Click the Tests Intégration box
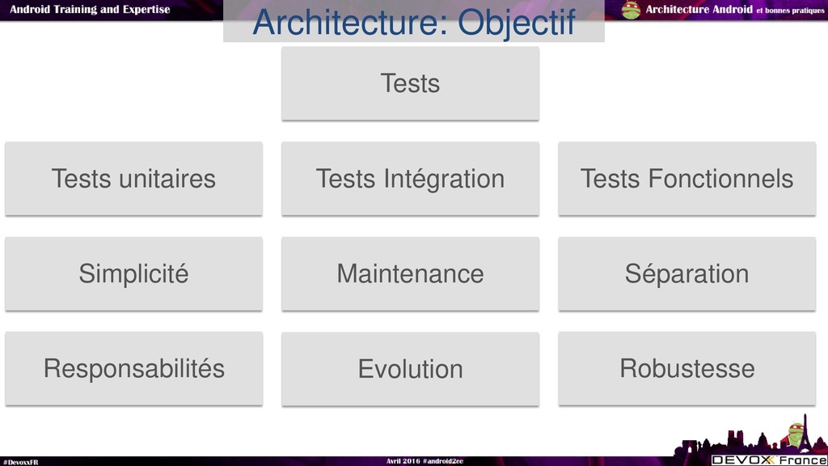 [410, 179]
